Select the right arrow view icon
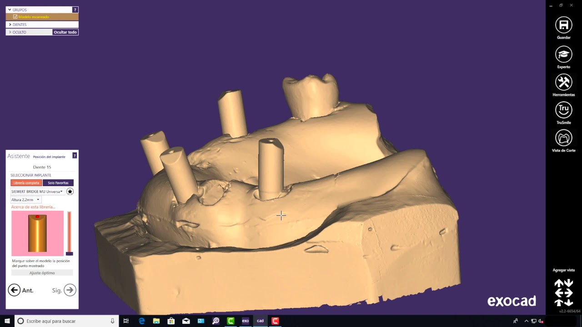 568,293
